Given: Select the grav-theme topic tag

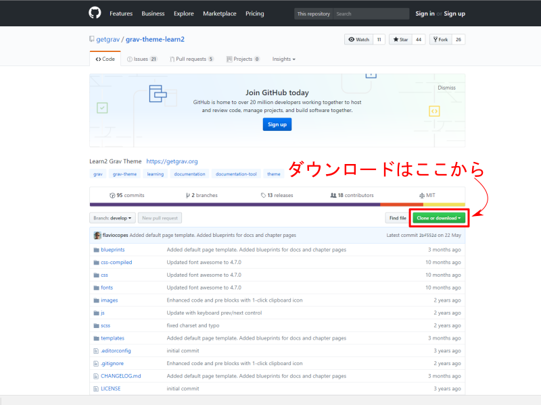Looking at the screenshot, I should tap(124, 174).
